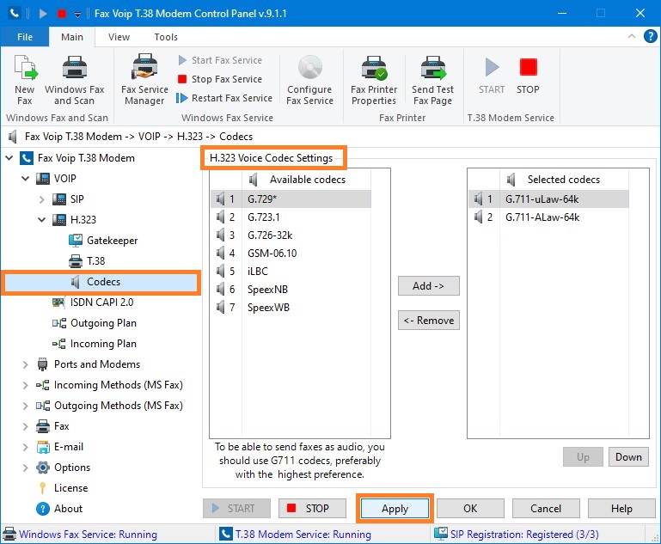
Task: Click Send Test Fax Page
Action: click(x=432, y=80)
